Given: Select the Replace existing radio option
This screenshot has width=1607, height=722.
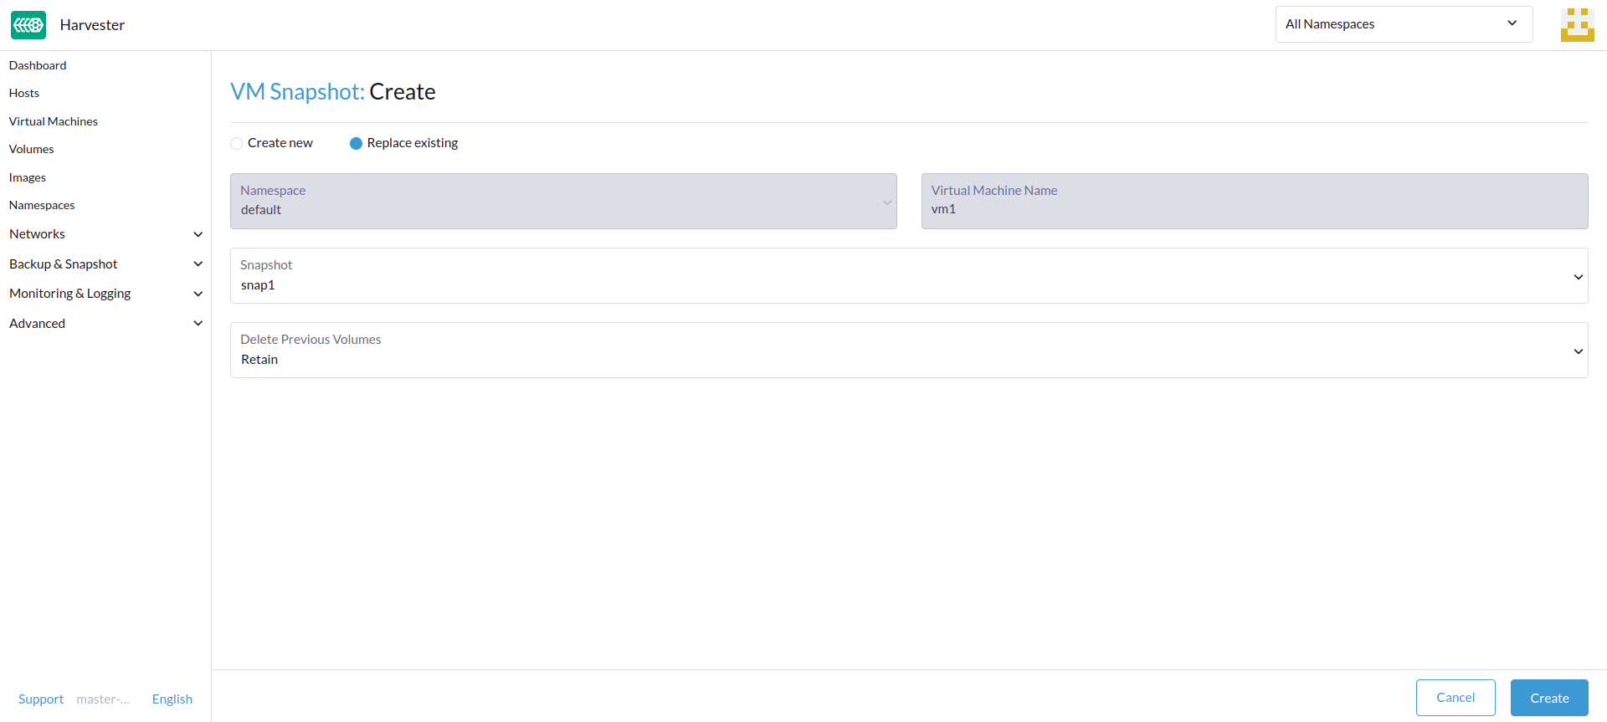Looking at the screenshot, I should click(x=356, y=143).
